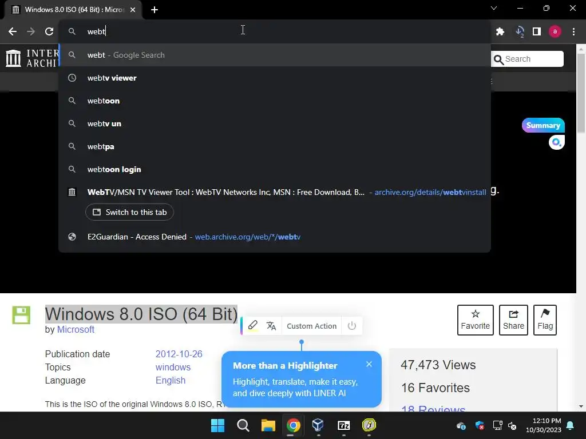Open the English language link

(x=171, y=380)
